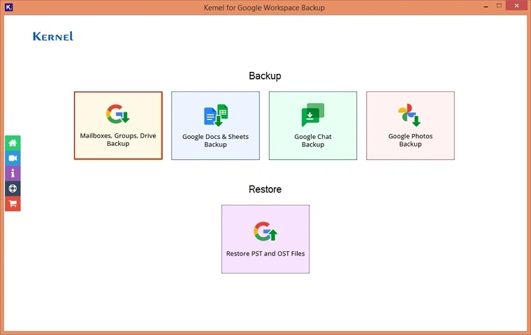Click the Google Chat backup icon
531x335 pixels.
[x=313, y=115]
